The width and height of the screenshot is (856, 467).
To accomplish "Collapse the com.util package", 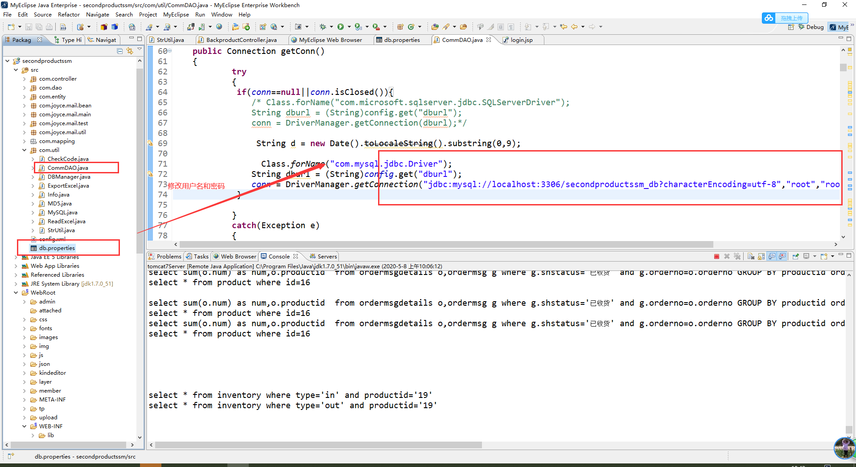I will pyautogui.click(x=25, y=150).
